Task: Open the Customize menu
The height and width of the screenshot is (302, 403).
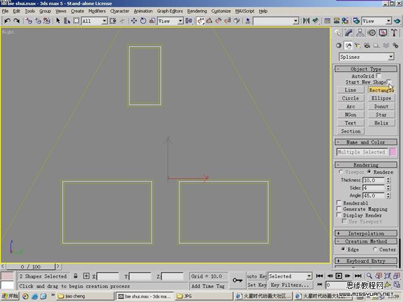Action: 221,11
